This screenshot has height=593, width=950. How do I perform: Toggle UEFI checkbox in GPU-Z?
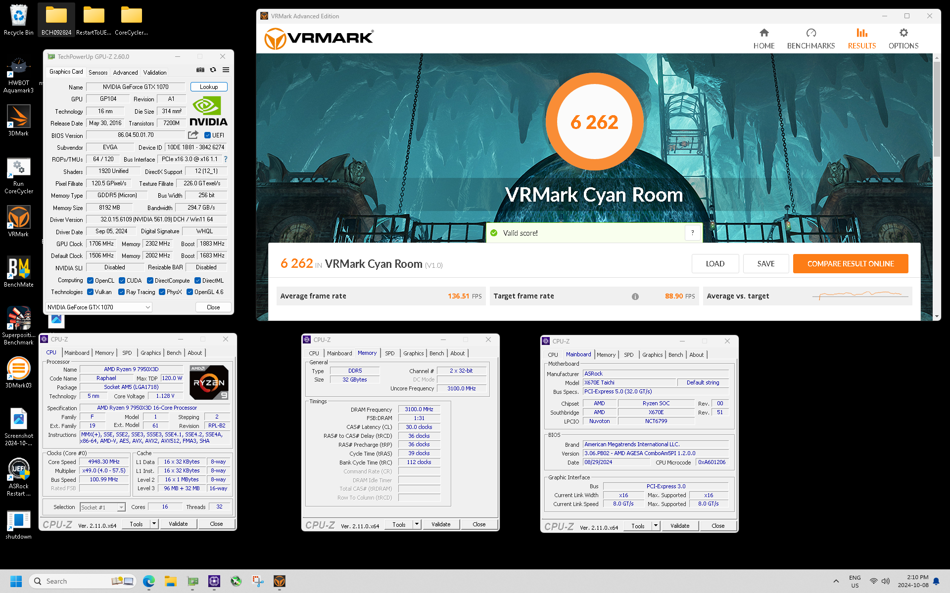207,135
